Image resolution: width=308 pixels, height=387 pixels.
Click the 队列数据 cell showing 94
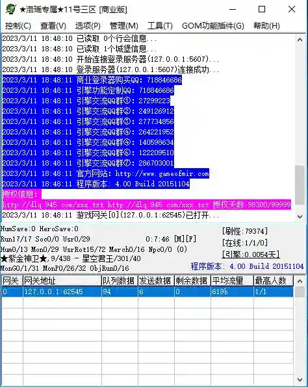120,292
